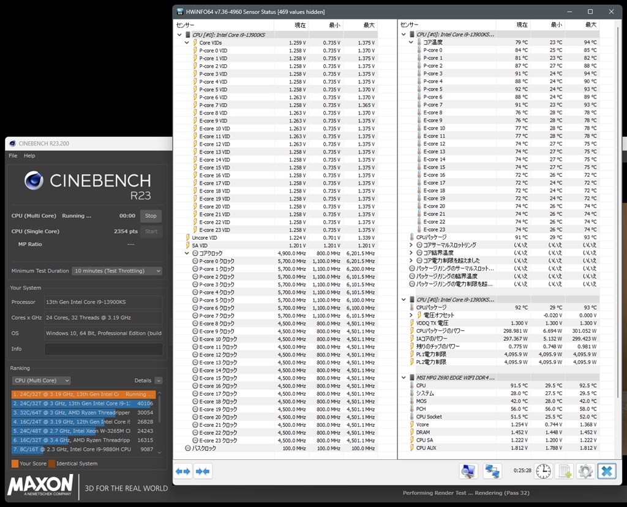Open Cinebench File menu
This screenshot has width=627, height=507.
point(13,156)
